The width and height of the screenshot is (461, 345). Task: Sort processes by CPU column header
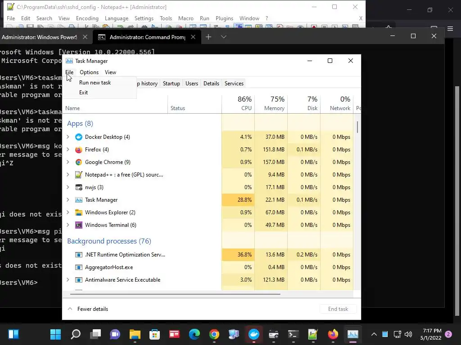(238, 104)
